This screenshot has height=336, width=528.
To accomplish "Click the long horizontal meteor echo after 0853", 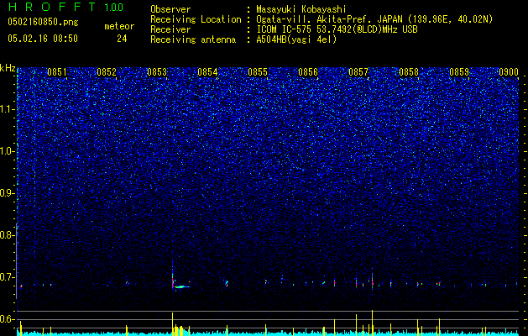I will pos(182,286).
